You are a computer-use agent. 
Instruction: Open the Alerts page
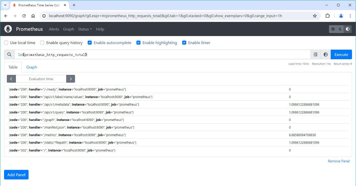pos(54,29)
